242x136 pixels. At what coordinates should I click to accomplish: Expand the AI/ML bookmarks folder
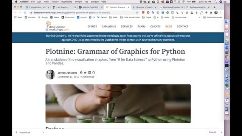[x=113, y=17]
